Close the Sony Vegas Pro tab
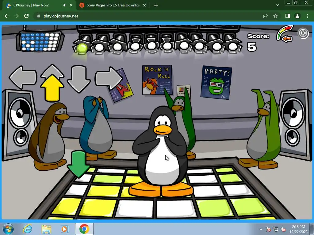314x235 pixels. tap(144, 5)
